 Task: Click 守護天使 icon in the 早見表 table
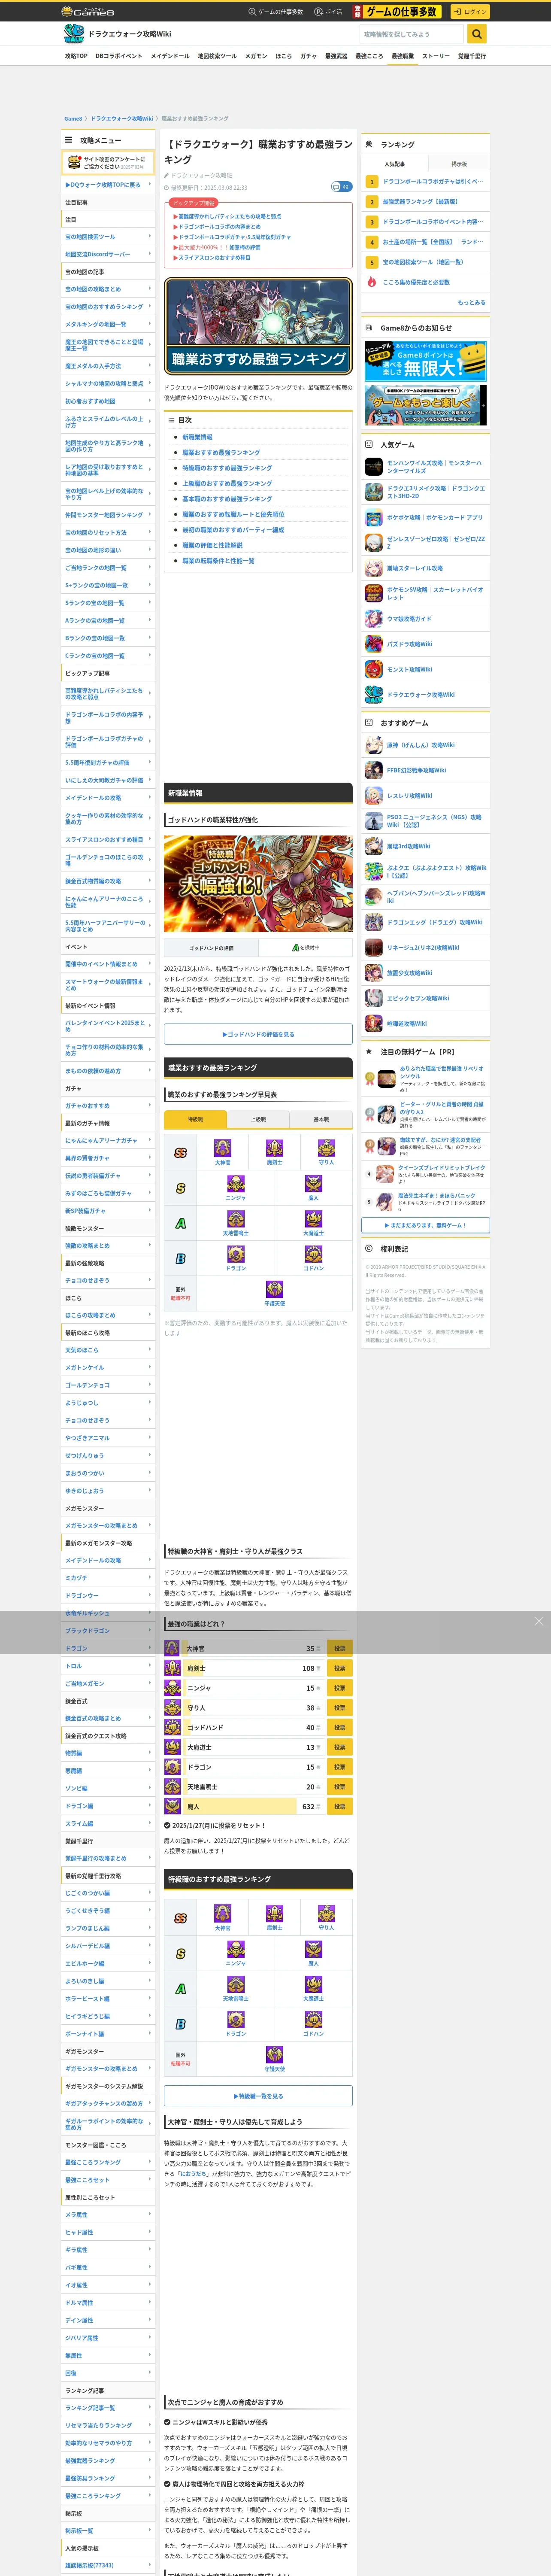274,1289
